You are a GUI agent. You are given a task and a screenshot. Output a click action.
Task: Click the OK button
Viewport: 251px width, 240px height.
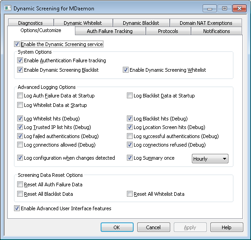[117, 227]
